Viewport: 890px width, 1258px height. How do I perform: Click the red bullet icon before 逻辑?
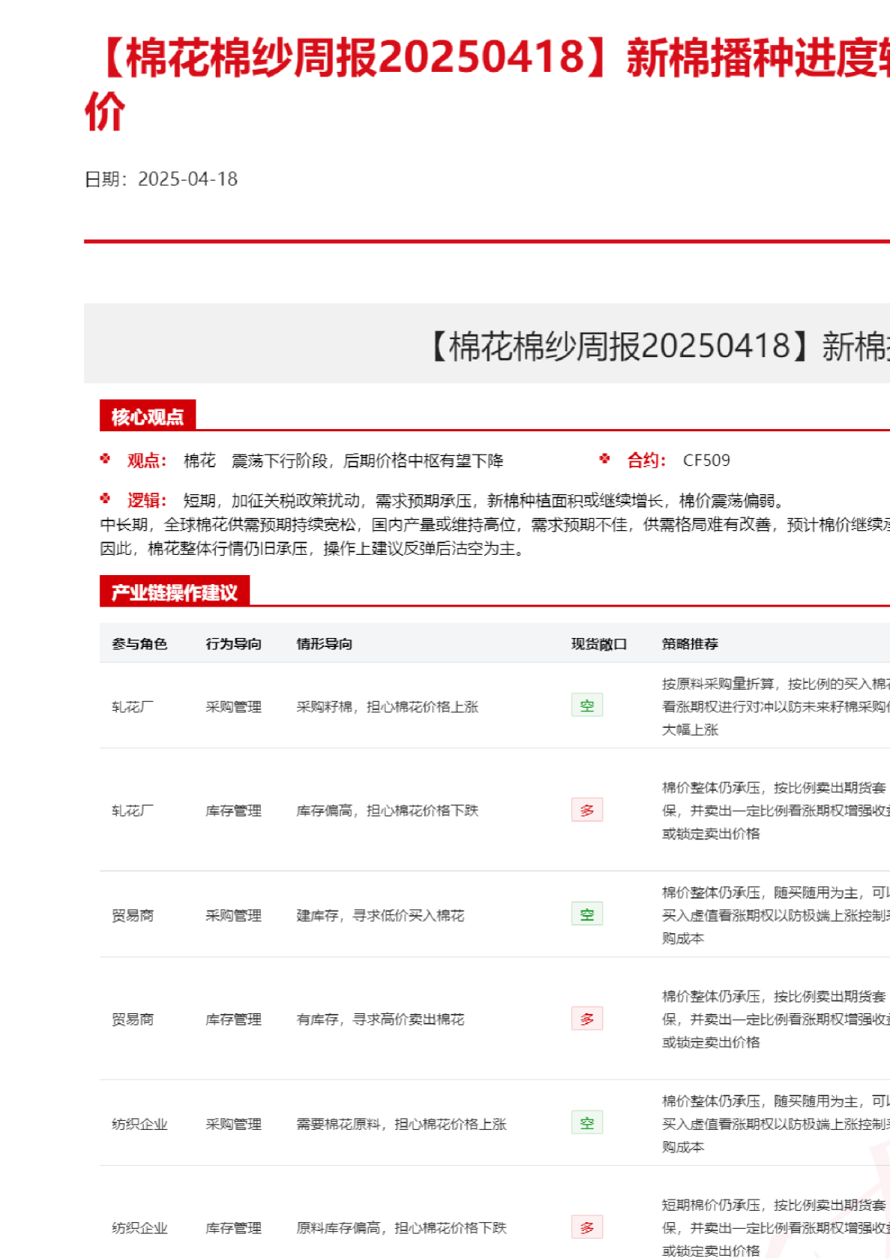[106, 499]
